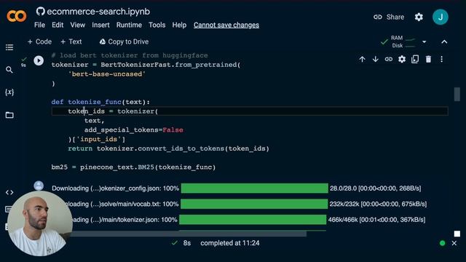The image size is (466, 262).
Task: Click the tokenizer_config.json download progress bar
Action: point(254,188)
